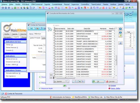The image size is (140, 103).
Task: Select the 20081128/0886/1 movement row
Action: tap(84, 69)
